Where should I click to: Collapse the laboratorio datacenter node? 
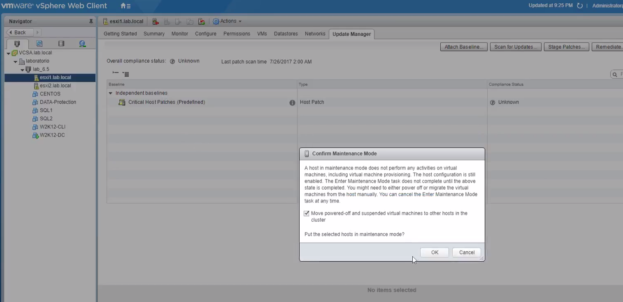tap(16, 61)
